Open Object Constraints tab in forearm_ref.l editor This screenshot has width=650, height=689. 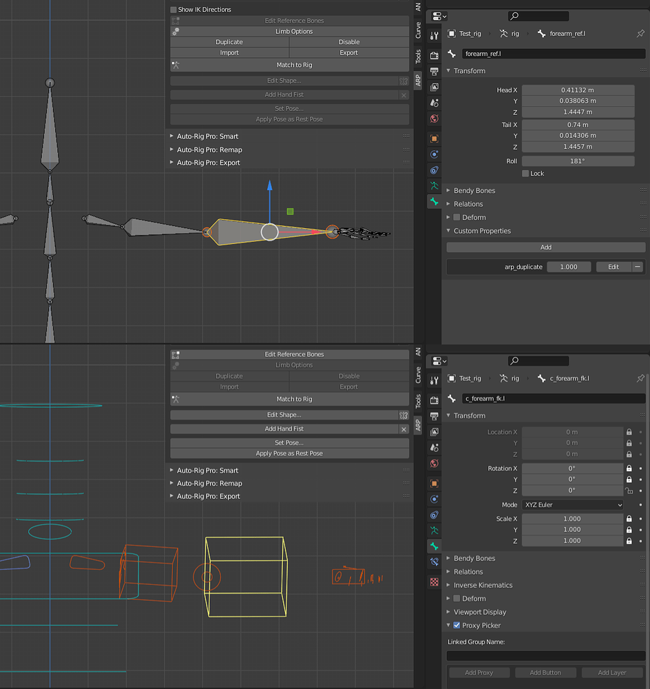pos(434,170)
